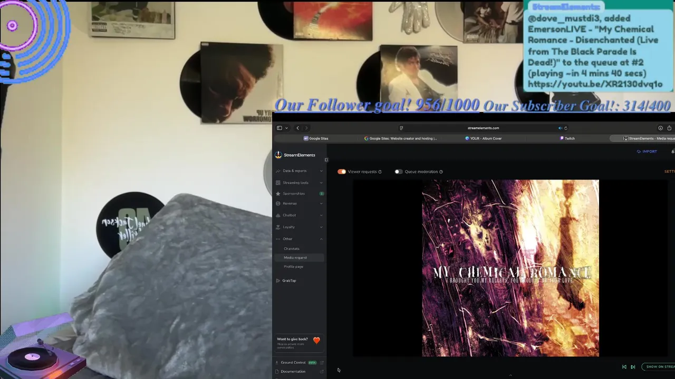Skip to next track
This screenshot has height=379, width=675.
633,367
